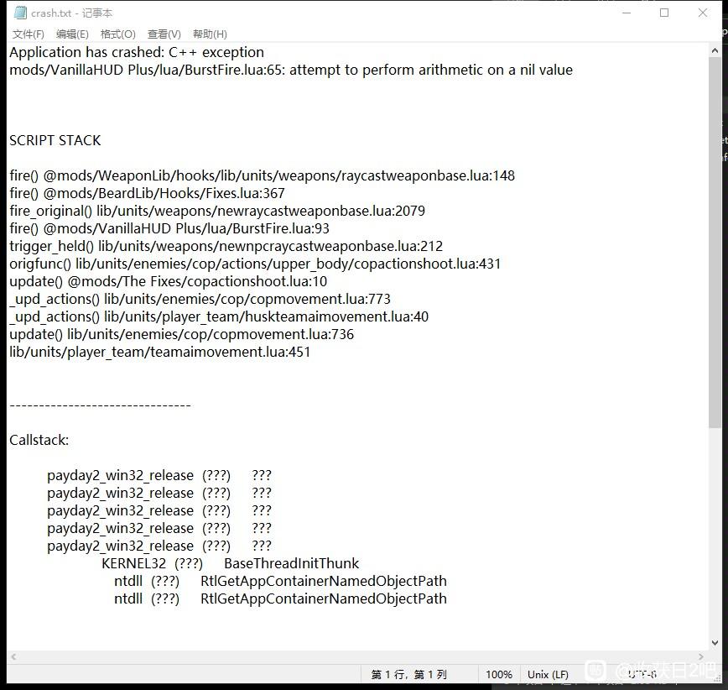The height and width of the screenshot is (690, 728).
Task: Click the BurstFire.lua:65 nil value error line
Action: point(291,70)
